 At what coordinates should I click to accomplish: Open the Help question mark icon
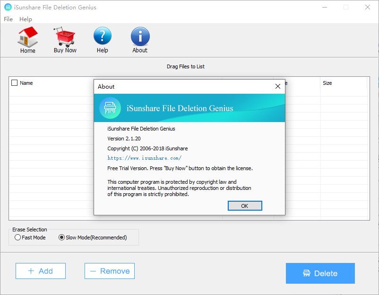(103, 40)
